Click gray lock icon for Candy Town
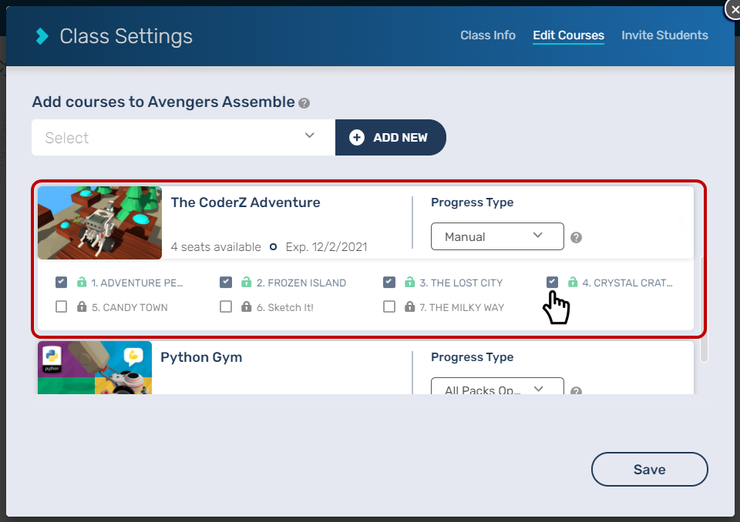 click(82, 306)
